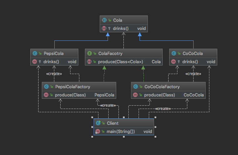
Task: Click the key icon in PepsiCola's drinks() row
Action: point(40,62)
